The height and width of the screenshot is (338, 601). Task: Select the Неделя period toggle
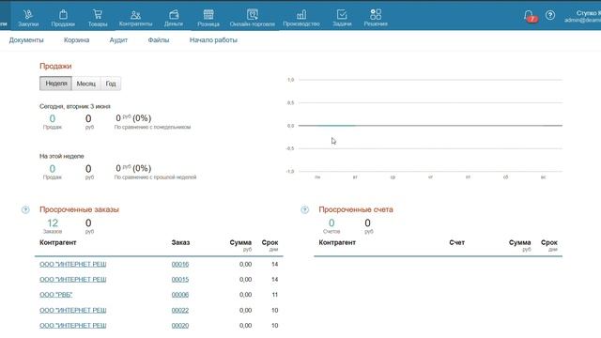tap(56, 84)
